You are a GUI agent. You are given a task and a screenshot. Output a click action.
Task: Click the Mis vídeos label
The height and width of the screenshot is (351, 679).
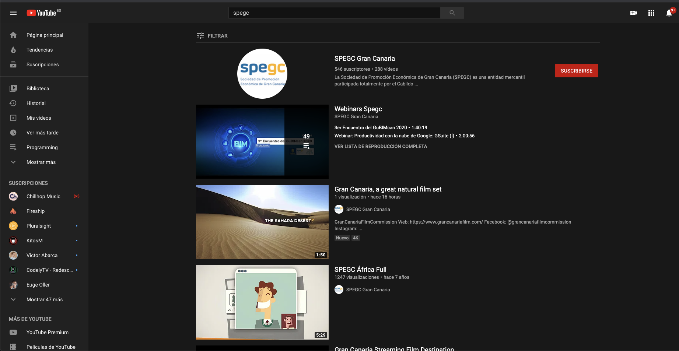pos(39,118)
